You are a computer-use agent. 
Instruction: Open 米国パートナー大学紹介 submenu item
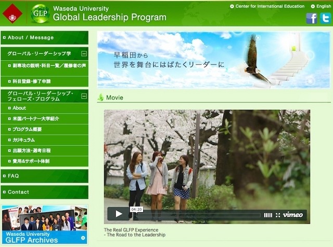tap(45, 119)
